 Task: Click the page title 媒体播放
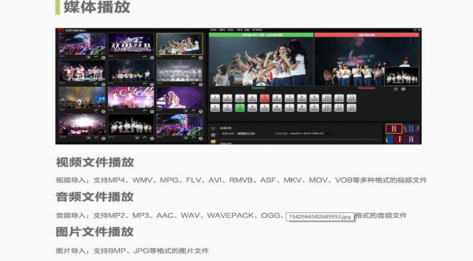(97, 7)
